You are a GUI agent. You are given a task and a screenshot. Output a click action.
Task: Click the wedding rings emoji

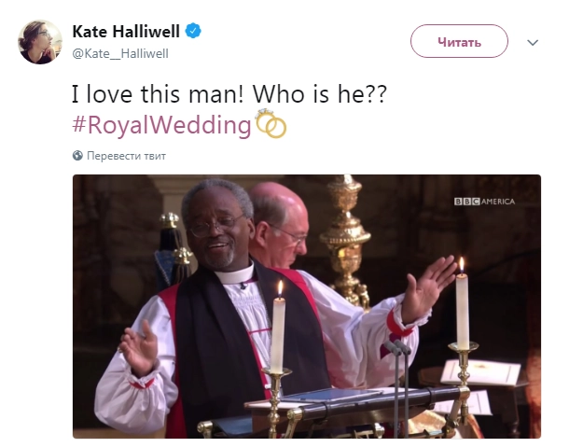point(271,124)
